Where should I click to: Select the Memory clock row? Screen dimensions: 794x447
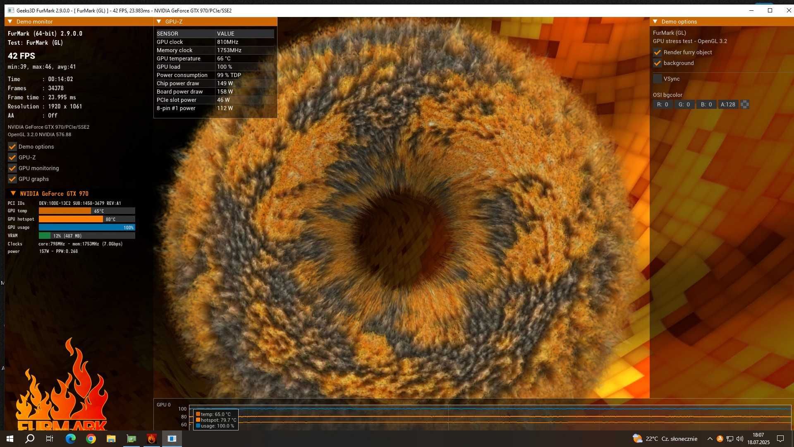[x=215, y=50]
